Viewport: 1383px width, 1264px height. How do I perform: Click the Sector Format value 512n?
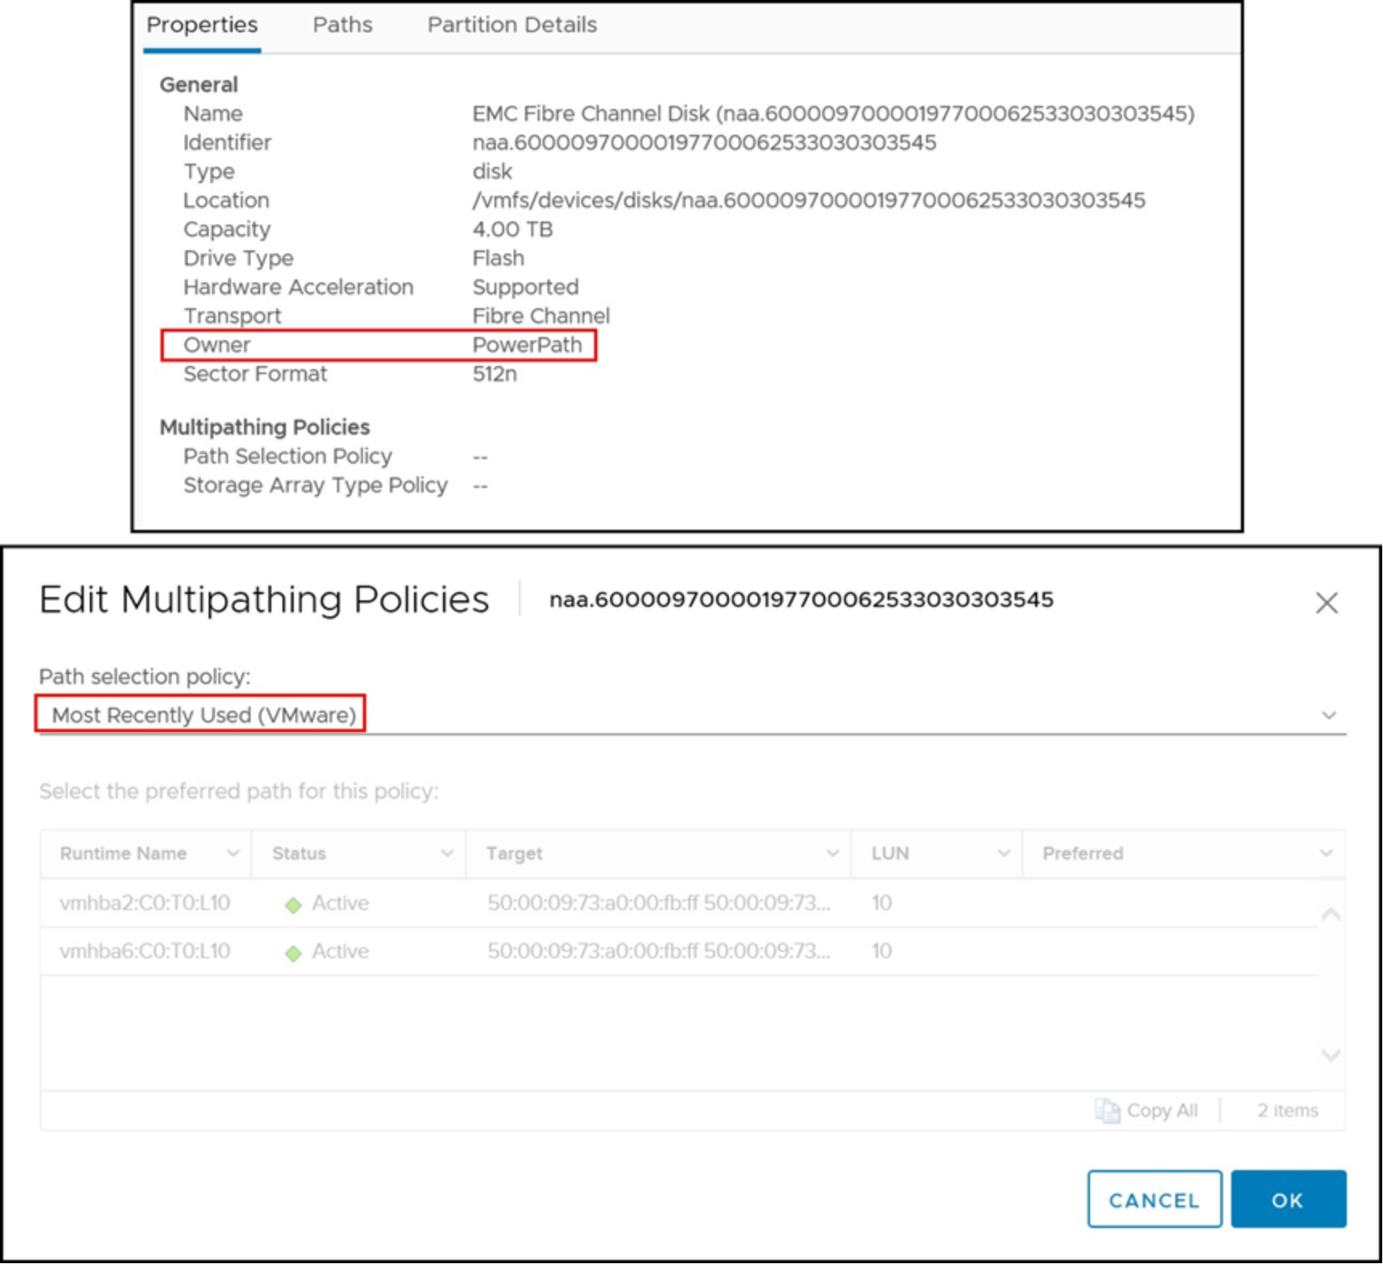pyautogui.click(x=494, y=373)
